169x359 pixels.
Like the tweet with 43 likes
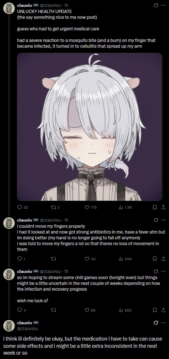click(x=90, y=259)
